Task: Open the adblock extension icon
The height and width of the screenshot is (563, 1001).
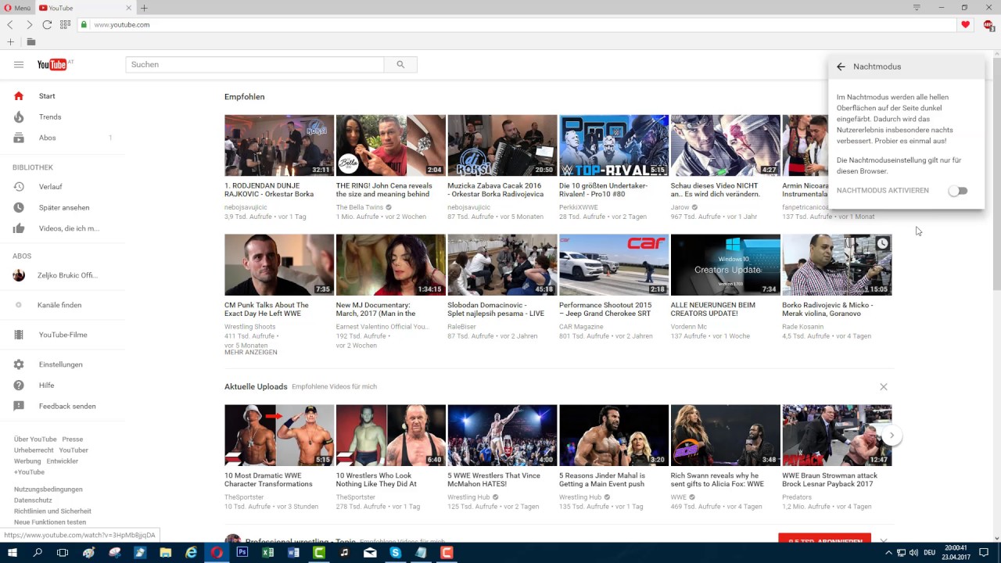Action: coord(988,25)
